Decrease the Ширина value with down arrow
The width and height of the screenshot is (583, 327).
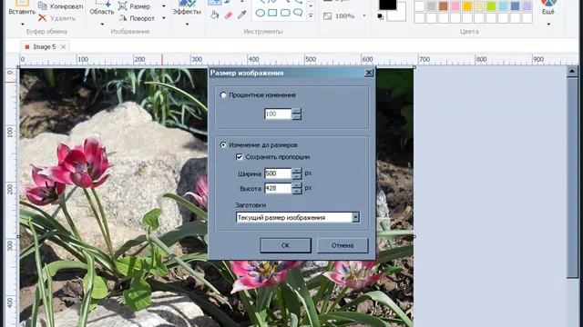(x=297, y=176)
